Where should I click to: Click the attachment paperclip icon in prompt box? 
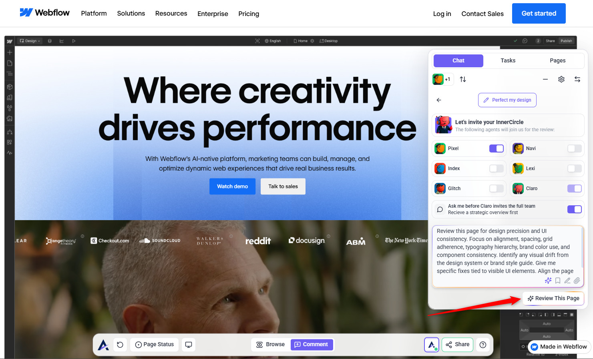tap(577, 281)
